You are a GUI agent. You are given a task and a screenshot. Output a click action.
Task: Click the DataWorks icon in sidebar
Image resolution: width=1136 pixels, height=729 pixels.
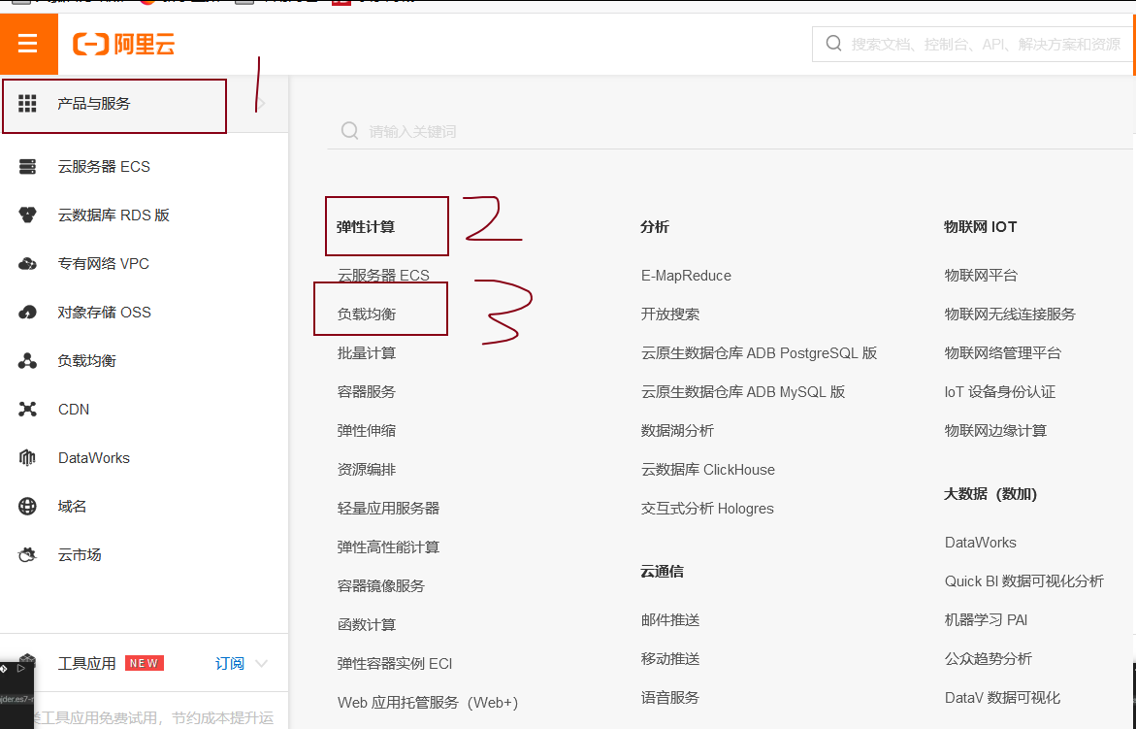tap(27, 458)
